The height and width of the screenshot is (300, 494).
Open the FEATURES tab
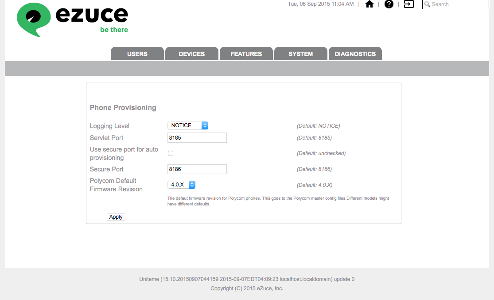point(246,54)
